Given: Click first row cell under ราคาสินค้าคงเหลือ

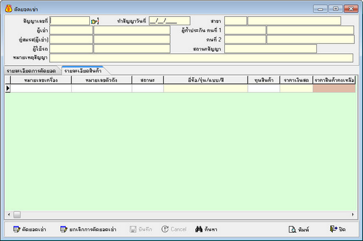Looking at the screenshot, I should pyautogui.click(x=334, y=88).
